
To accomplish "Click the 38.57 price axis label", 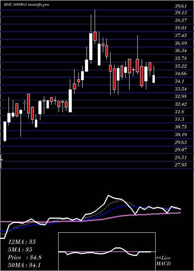I will pos(181,20).
